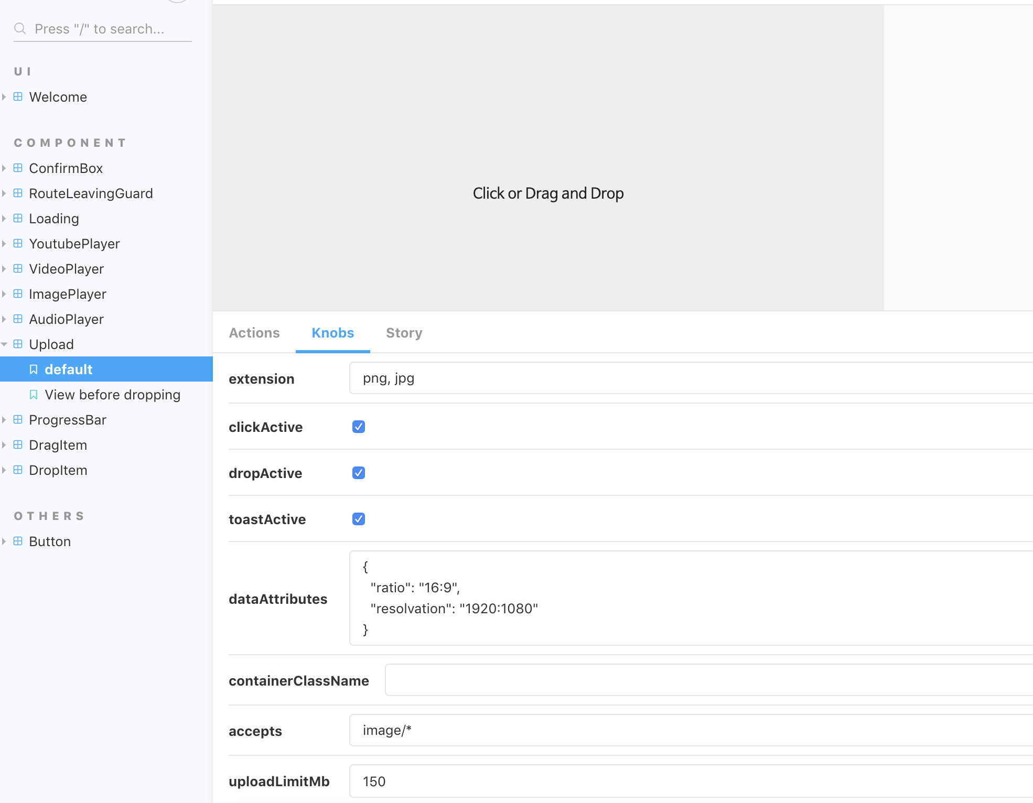1033x803 pixels.
Task: Click the Upload component grid icon
Action: pyautogui.click(x=18, y=344)
